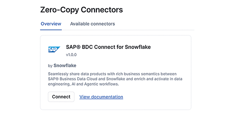Select the SAP® BDC Connect for Snowflake title
231x115 pixels.
click(x=108, y=47)
